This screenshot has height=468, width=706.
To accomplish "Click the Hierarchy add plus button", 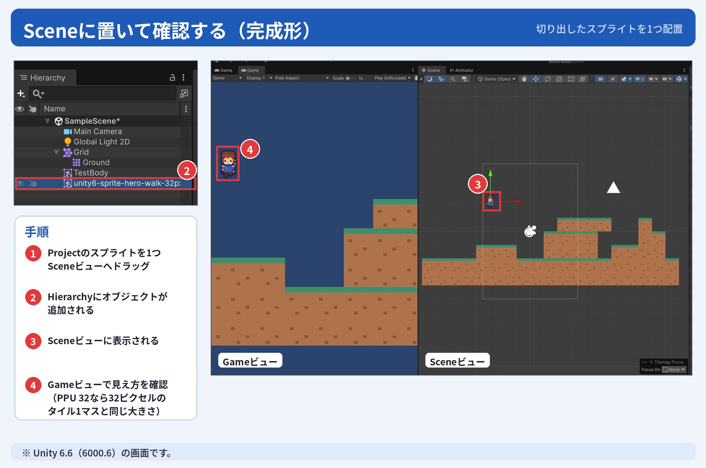I will [x=21, y=94].
